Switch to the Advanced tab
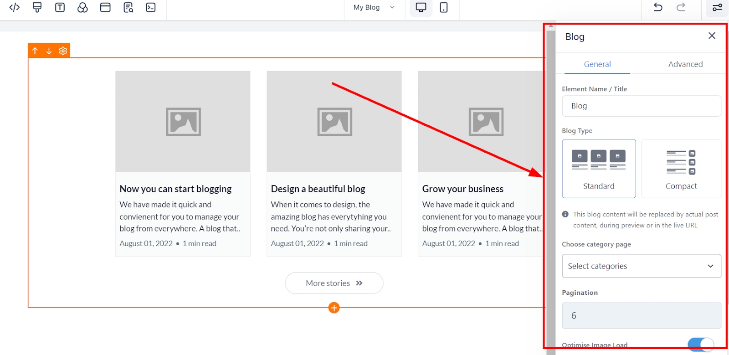Screen dimensions: 729x355 pos(685,64)
